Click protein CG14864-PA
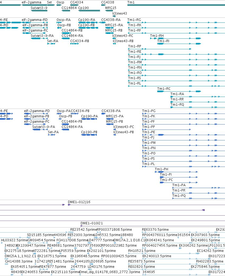The width and height of the screenshot is (225, 276). click(65, 130)
